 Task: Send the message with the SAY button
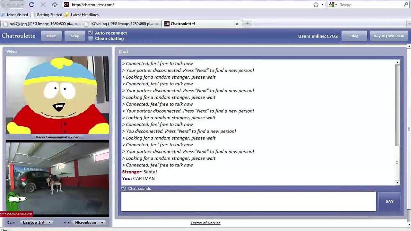[x=389, y=201]
